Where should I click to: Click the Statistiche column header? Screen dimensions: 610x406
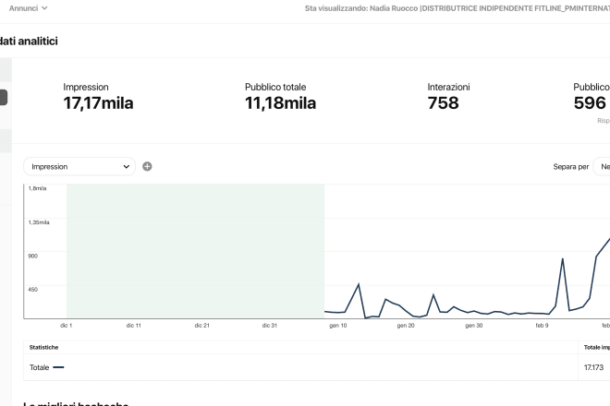(x=44, y=347)
